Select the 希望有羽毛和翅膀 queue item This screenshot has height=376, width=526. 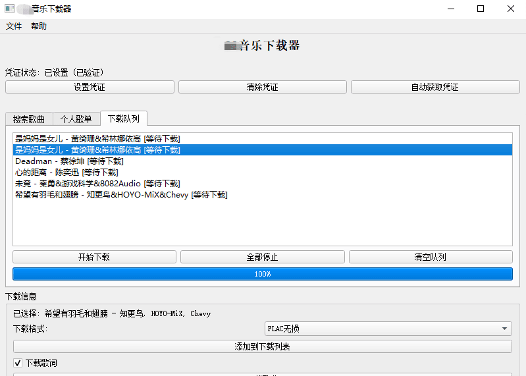pos(262,194)
